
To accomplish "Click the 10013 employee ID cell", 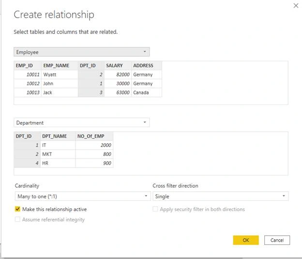I will point(28,92).
